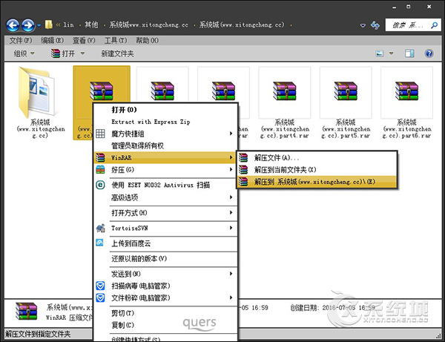Open the 编辑(E) menu
The height and width of the screenshot is (342, 445).
click(x=52, y=40)
